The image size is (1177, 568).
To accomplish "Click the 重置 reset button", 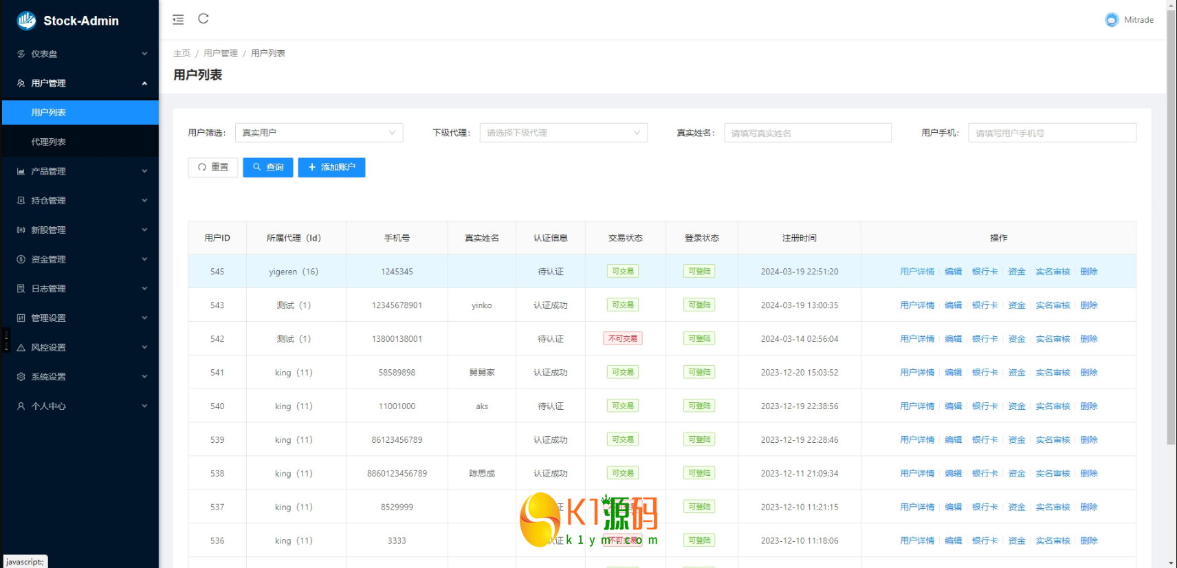I will click(x=213, y=167).
